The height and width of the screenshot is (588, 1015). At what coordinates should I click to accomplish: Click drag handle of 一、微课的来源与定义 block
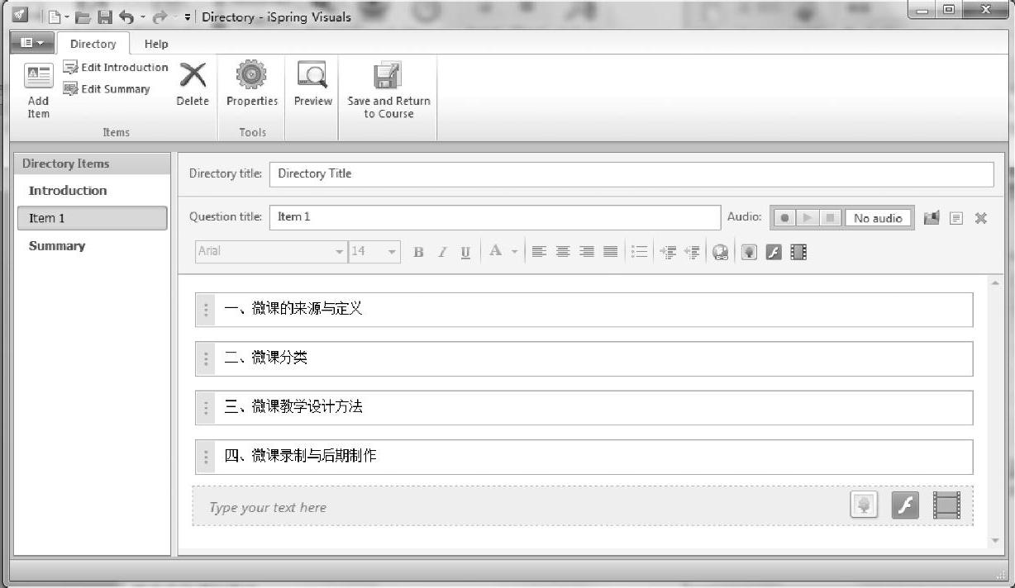tap(205, 310)
